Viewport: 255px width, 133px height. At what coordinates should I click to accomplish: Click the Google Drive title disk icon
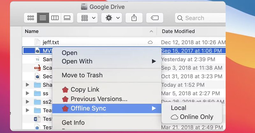click(x=84, y=7)
